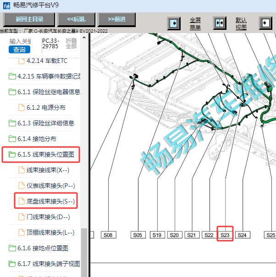Screen dimensions: 276x277
Task: Click the 畅易汽修平台 app icon in title bar
Action: [6, 6]
